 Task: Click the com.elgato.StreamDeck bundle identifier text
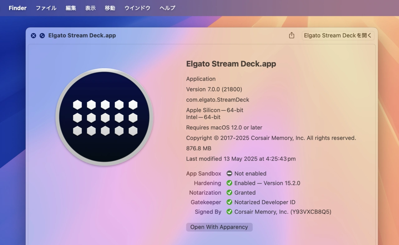coord(218,100)
